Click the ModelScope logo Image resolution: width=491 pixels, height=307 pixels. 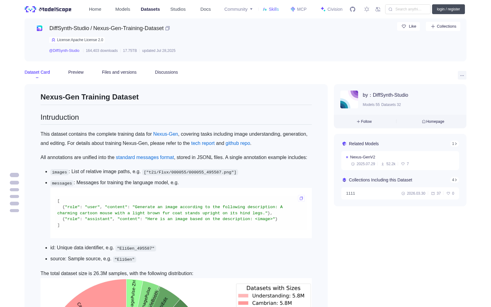(x=48, y=9)
